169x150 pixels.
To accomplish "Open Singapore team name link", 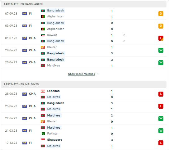I will point(54,140).
